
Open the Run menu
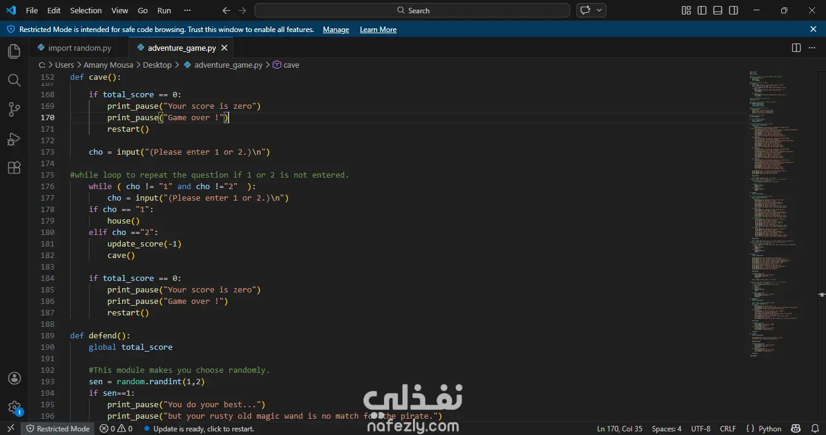[x=164, y=10]
